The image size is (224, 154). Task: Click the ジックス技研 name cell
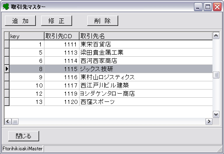(146, 69)
